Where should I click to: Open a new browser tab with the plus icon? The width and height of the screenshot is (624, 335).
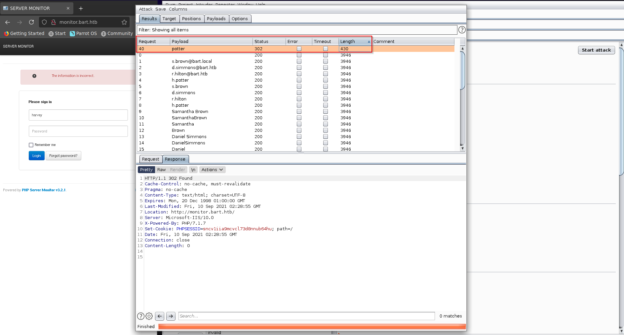81,8
